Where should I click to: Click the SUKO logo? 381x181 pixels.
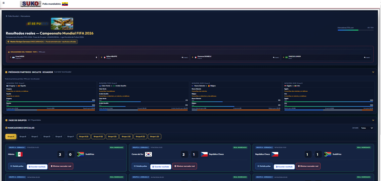[31, 4]
